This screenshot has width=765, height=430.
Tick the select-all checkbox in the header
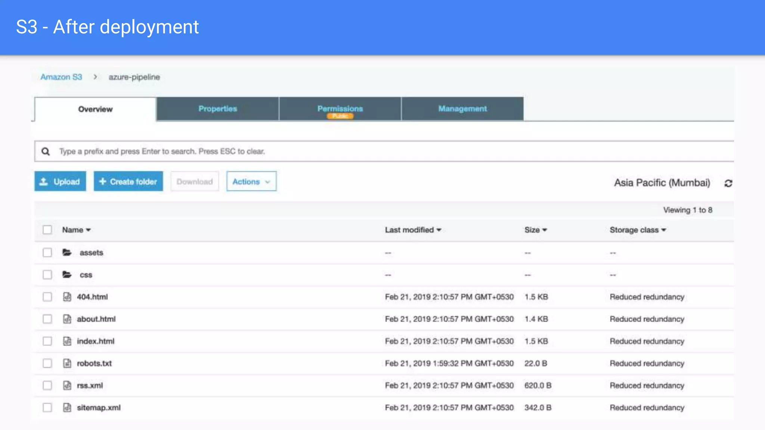click(47, 230)
